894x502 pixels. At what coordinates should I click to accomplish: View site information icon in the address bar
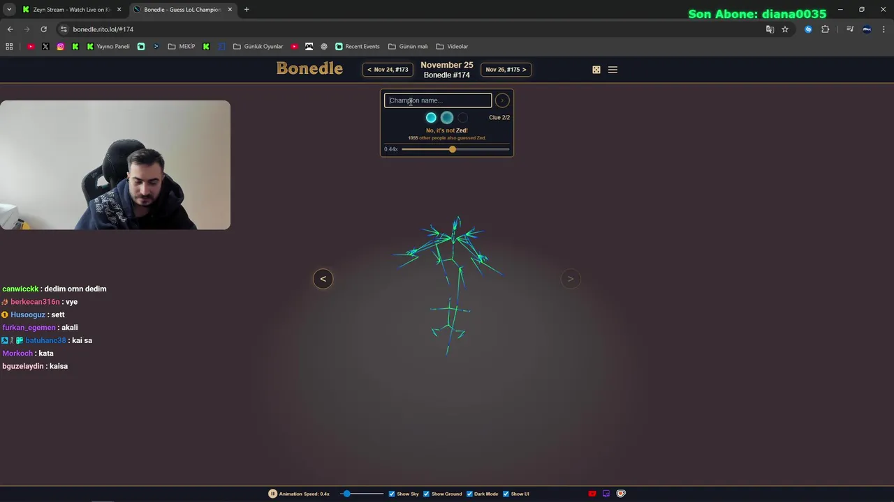64,29
